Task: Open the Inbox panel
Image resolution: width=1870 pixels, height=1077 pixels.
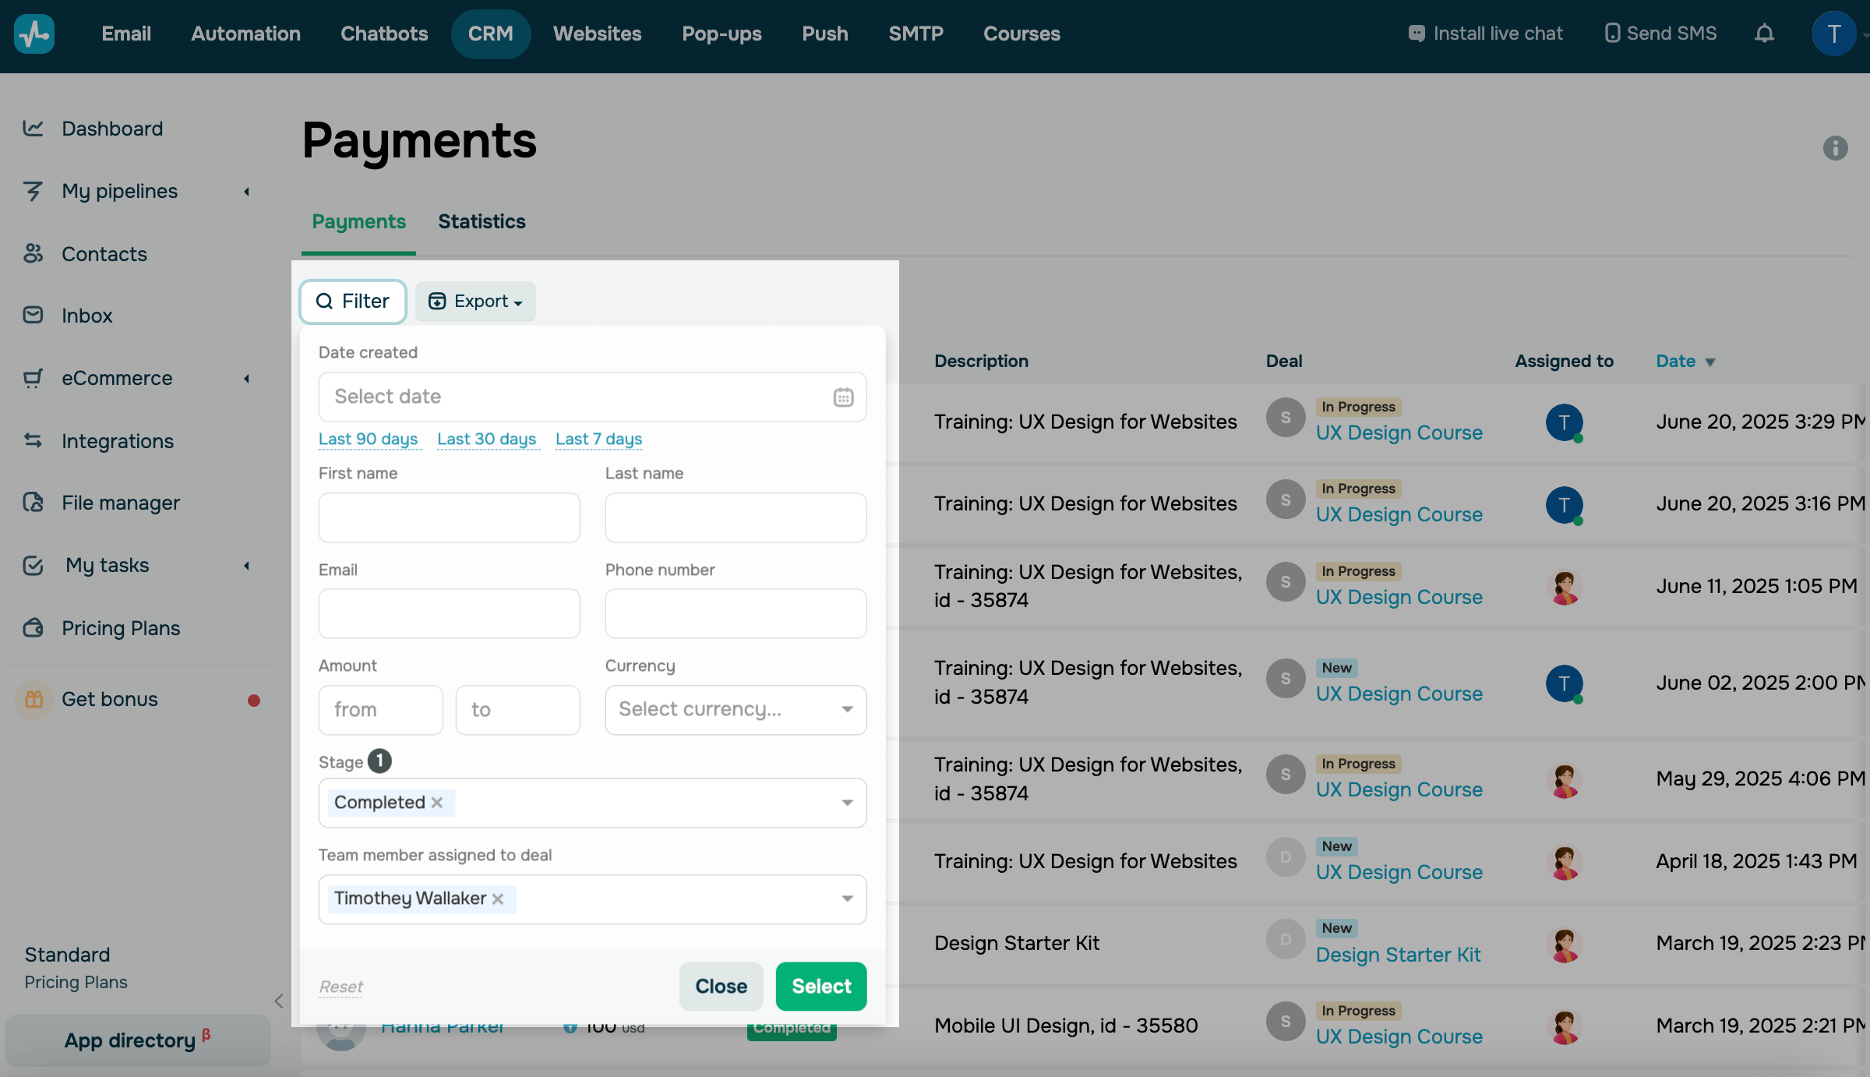Action: click(86, 316)
